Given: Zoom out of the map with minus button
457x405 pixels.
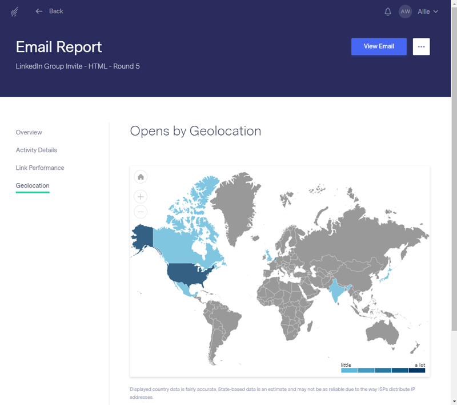Looking at the screenshot, I should (x=141, y=212).
